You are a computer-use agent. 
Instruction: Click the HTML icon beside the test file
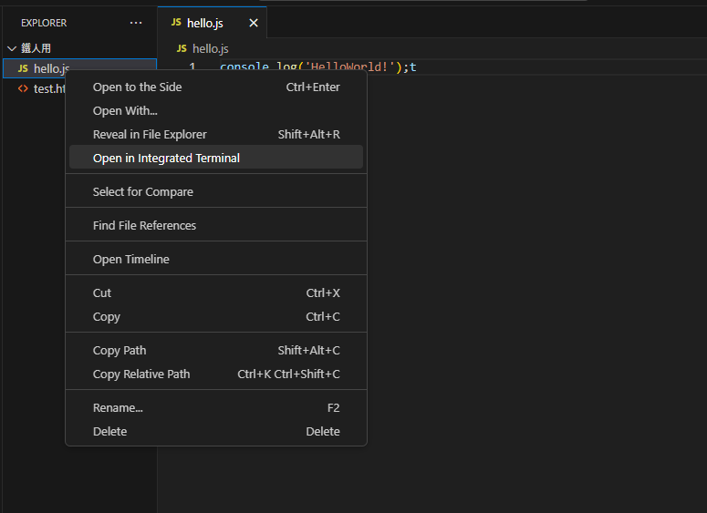tap(23, 88)
